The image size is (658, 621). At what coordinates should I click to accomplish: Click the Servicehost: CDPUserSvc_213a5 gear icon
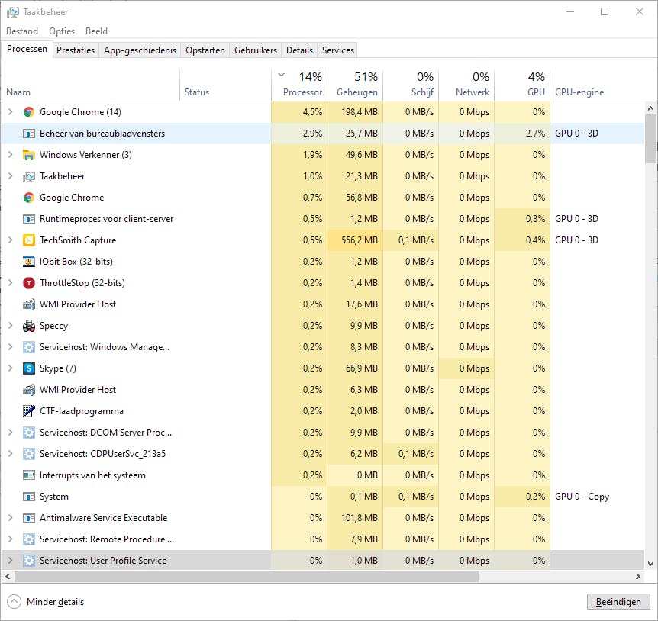tap(28, 454)
